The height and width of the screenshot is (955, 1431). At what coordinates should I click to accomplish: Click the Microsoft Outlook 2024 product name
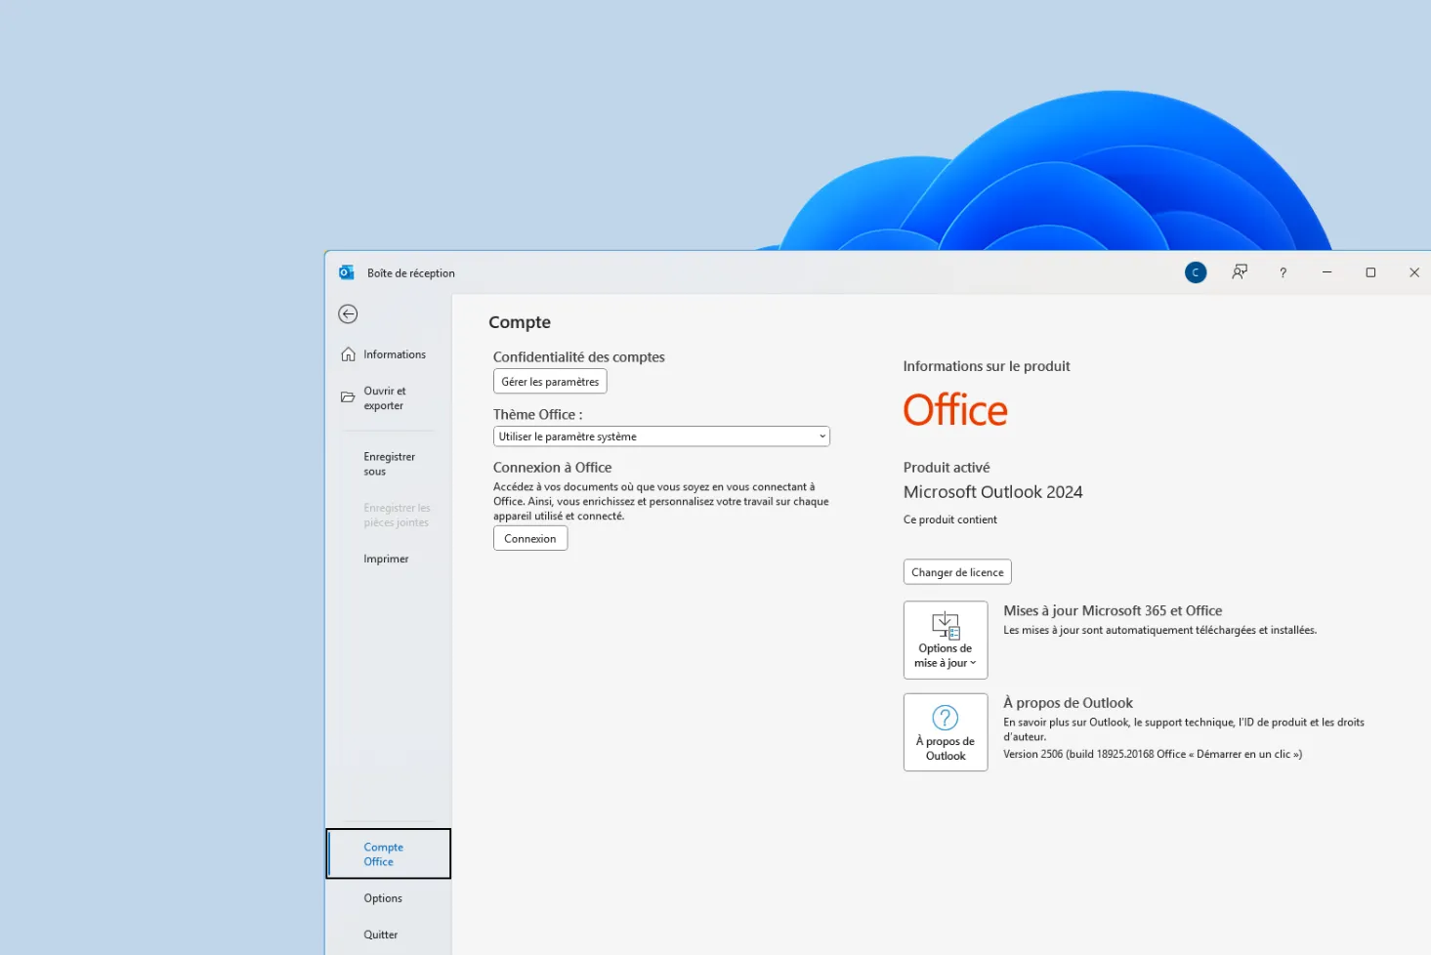pos(992,492)
